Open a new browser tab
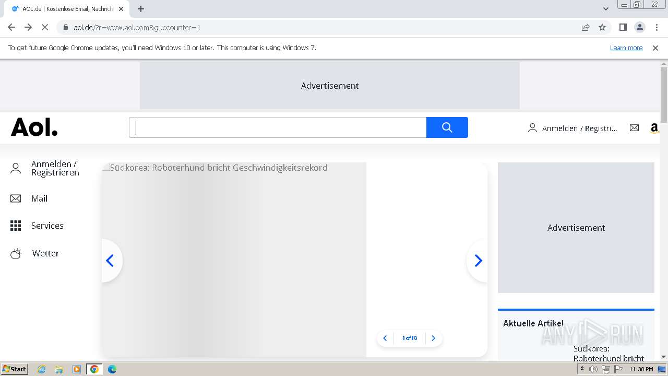The width and height of the screenshot is (668, 376). click(x=141, y=9)
